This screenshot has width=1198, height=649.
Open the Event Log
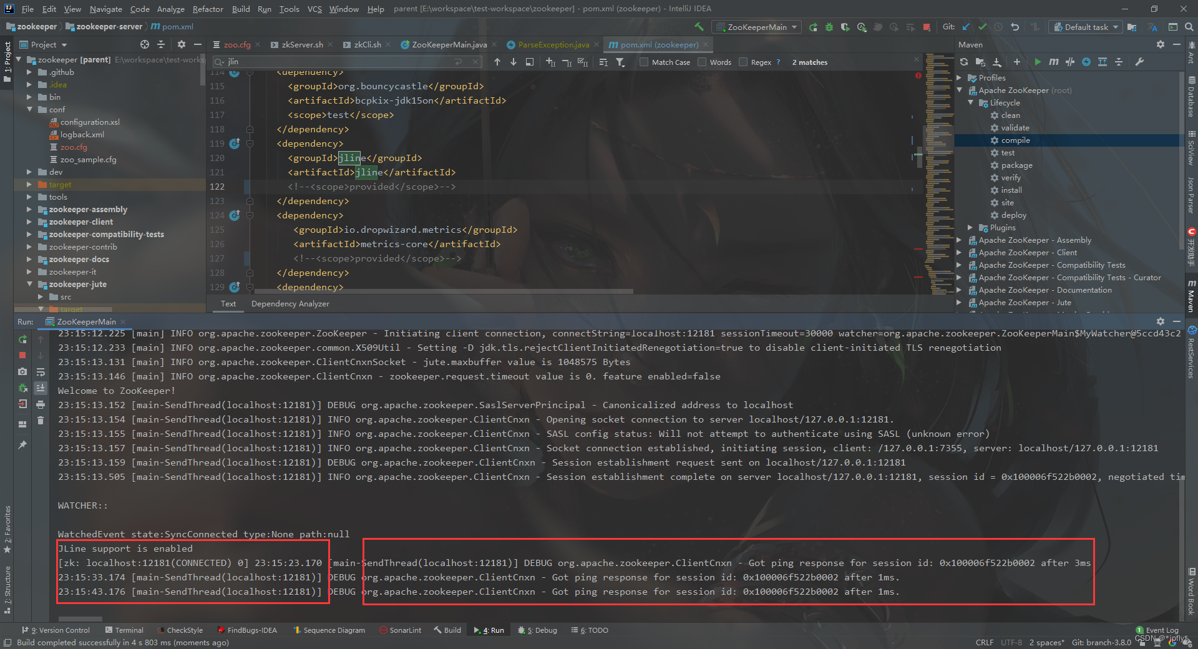1157,630
